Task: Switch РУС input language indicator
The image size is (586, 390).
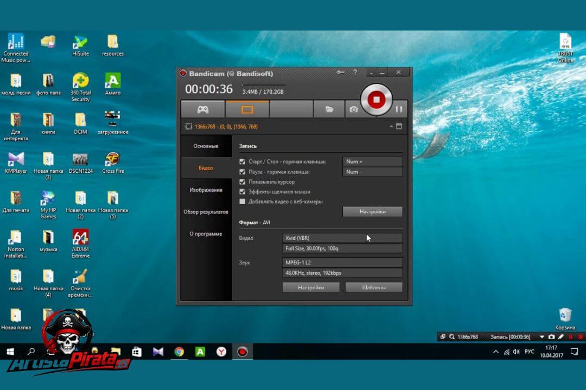Action: click(x=529, y=352)
